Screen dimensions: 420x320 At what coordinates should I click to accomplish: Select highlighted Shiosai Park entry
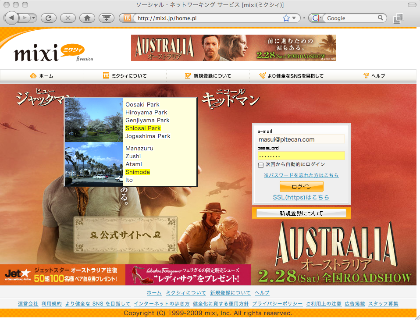click(x=143, y=128)
